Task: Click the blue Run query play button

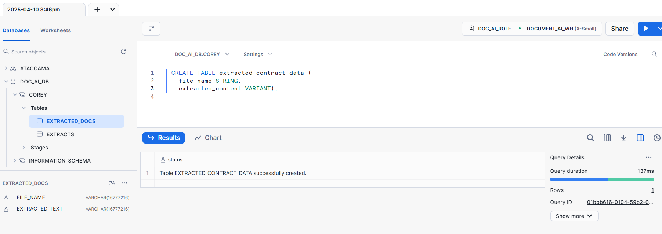Action: click(645, 29)
